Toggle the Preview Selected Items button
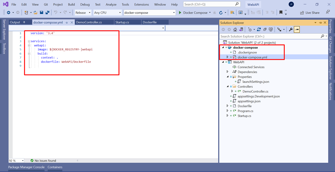The height and width of the screenshot is (172, 335). (x=297, y=29)
